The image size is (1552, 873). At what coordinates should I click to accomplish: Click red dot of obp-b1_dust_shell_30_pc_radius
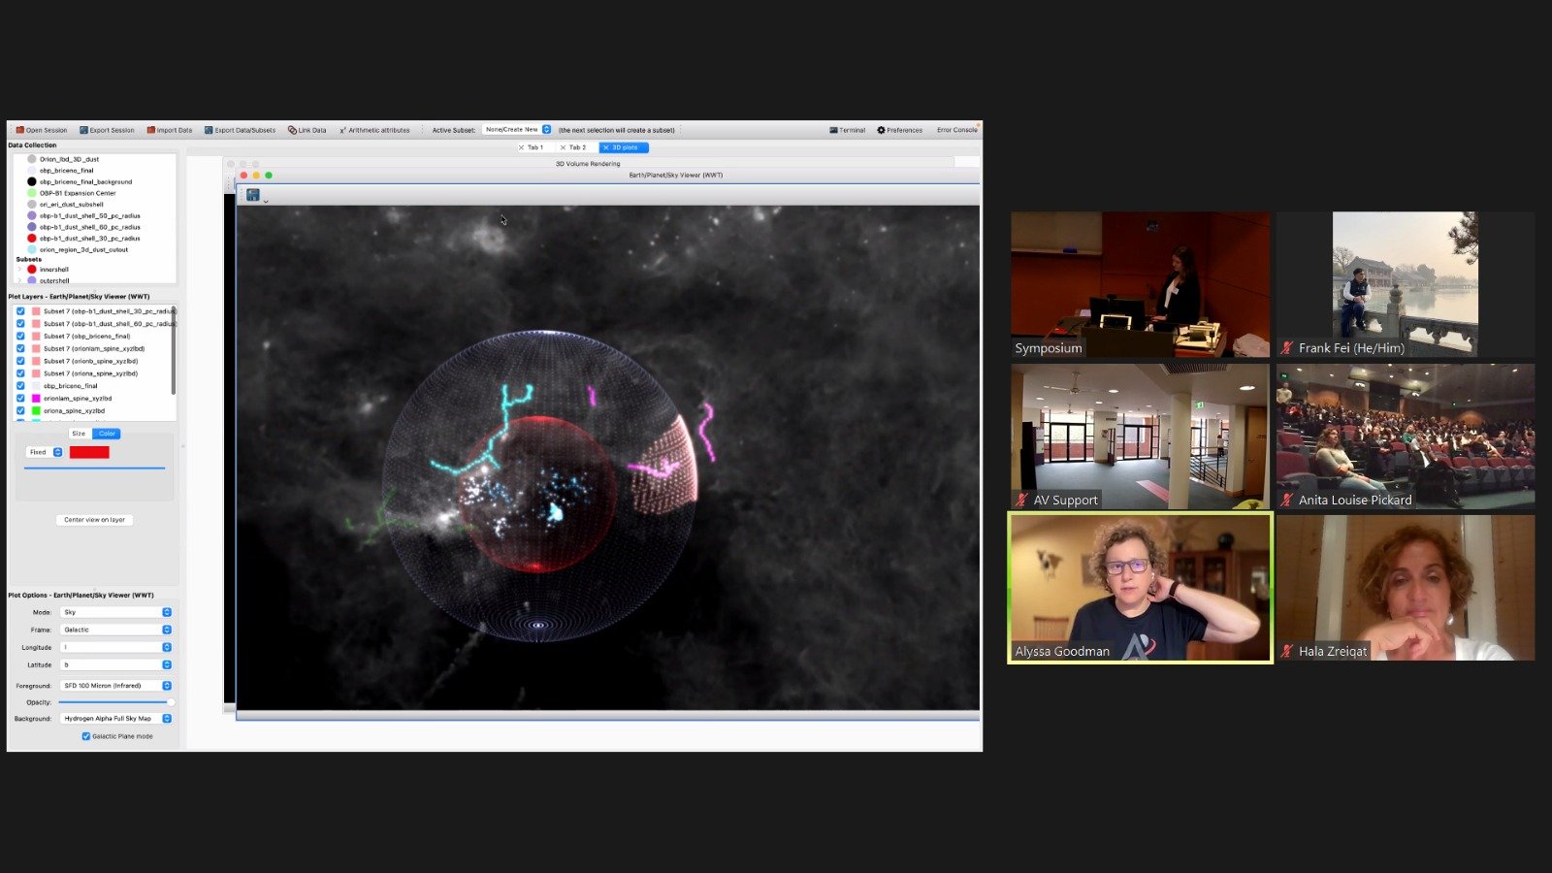tap(32, 238)
